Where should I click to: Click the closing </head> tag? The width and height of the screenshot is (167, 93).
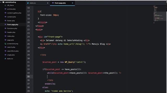39,26
